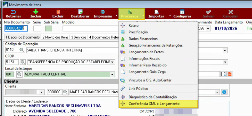Open the client name dropdown arrow
The image size is (252, 116).
point(217,92)
